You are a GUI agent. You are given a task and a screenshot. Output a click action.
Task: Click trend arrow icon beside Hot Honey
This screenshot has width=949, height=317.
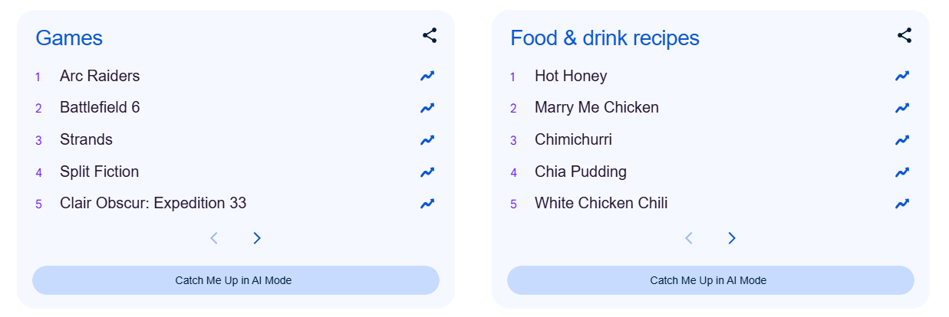click(902, 76)
